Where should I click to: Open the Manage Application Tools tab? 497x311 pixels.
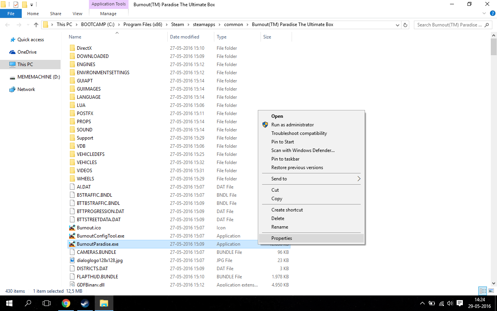[x=108, y=14]
